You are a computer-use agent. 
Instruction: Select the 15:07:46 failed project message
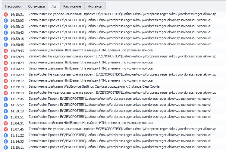[x=122, y=129]
